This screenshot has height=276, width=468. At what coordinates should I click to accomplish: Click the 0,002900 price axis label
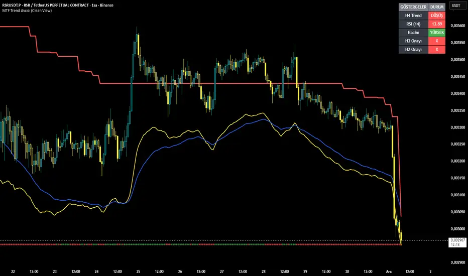click(x=457, y=262)
